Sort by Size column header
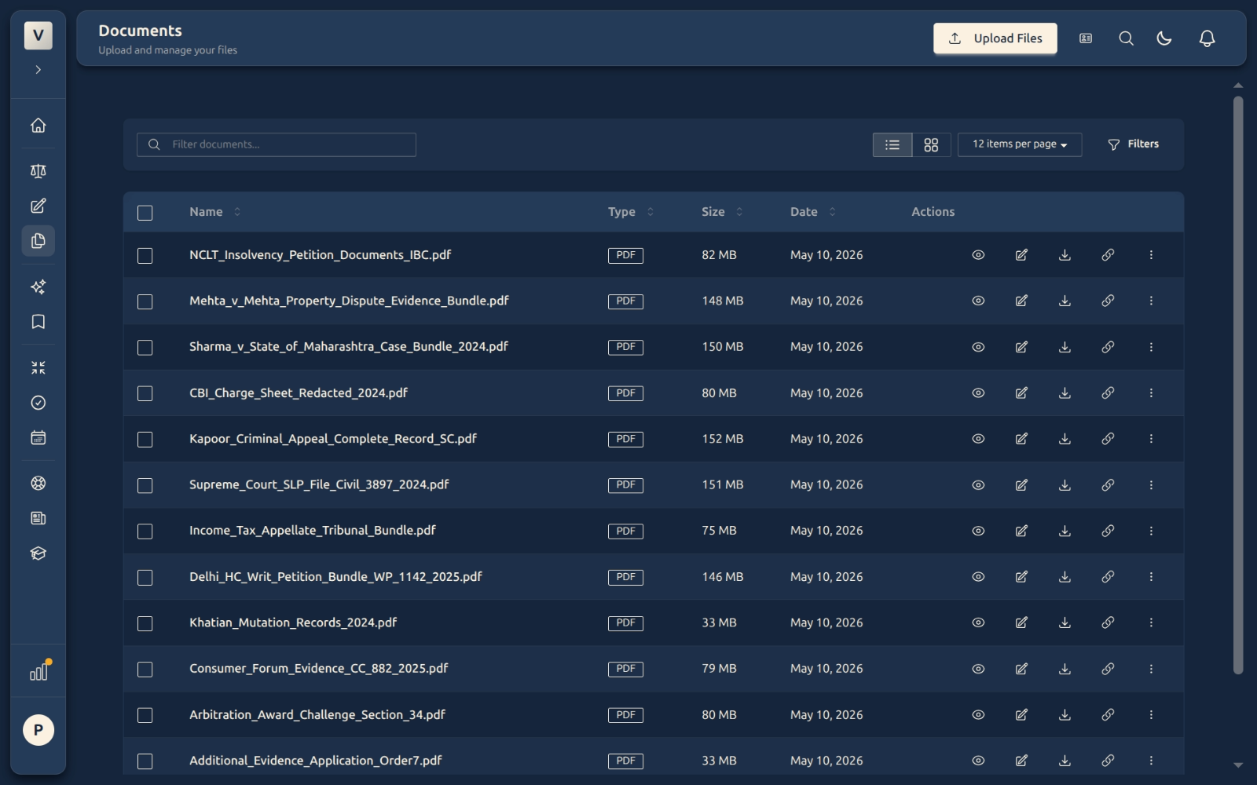The height and width of the screenshot is (785, 1257). click(x=722, y=212)
